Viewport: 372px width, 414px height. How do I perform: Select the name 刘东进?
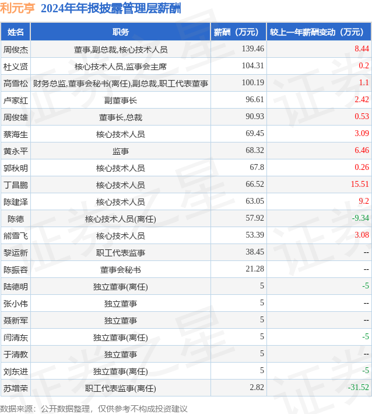(16, 371)
